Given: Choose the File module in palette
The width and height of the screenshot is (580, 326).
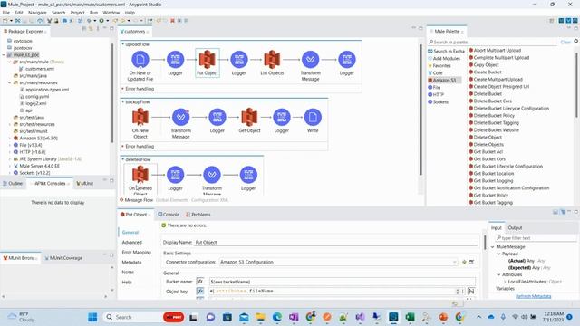Looking at the screenshot, I should pos(437,87).
